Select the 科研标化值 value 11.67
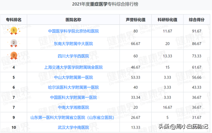The image size is (212, 133). coord(167,31)
